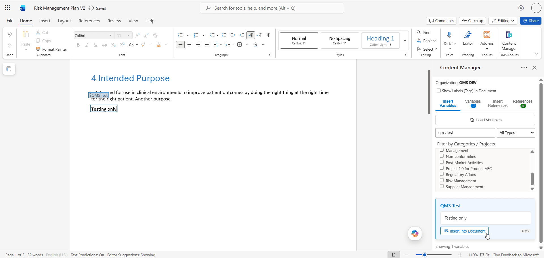Switch to the Review ribbon tab
The height and width of the screenshot is (258, 544).
[x=114, y=21]
